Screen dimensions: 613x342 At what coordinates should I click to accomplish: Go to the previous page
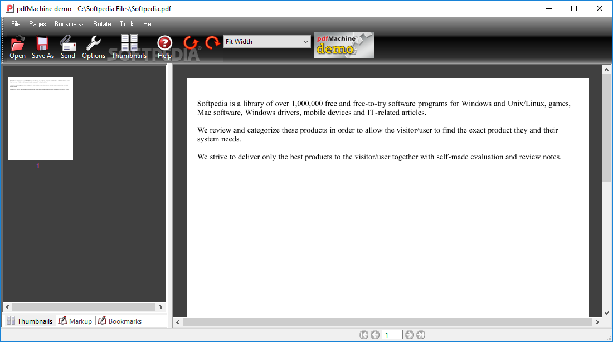pyautogui.click(x=375, y=335)
